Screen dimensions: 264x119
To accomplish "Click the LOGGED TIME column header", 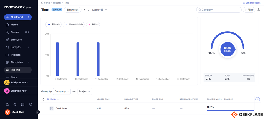I will point(103,99).
